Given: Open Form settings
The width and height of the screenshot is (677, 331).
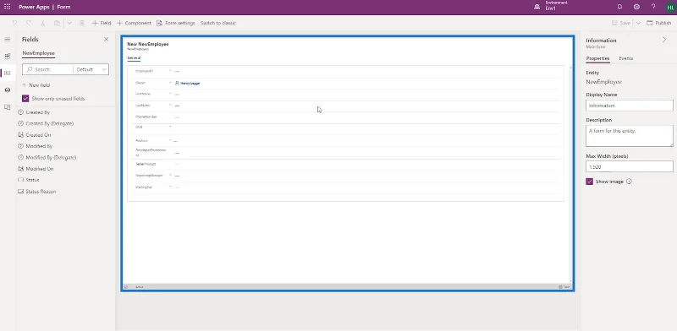Looking at the screenshot, I should click(x=176, y=24).
